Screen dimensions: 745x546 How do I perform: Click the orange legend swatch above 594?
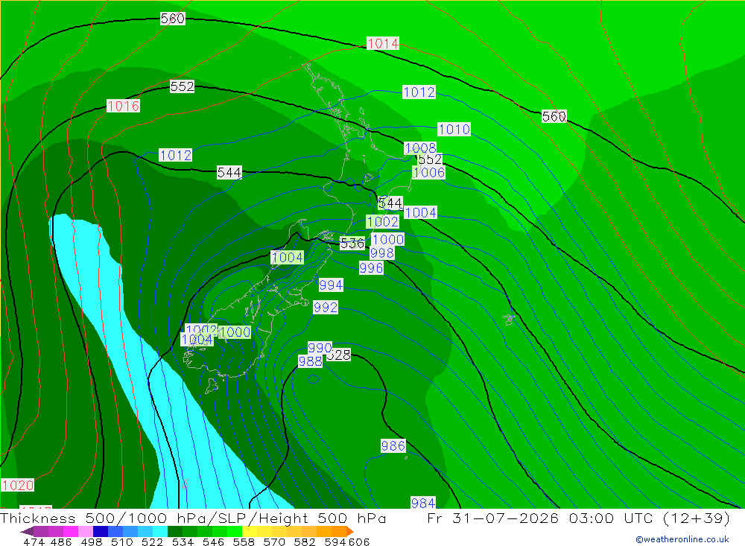339,531
